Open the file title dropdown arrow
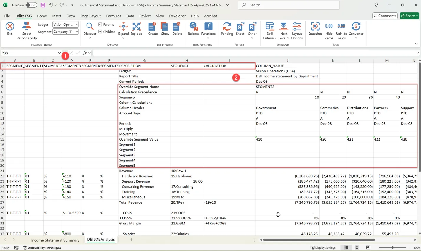 228,5
